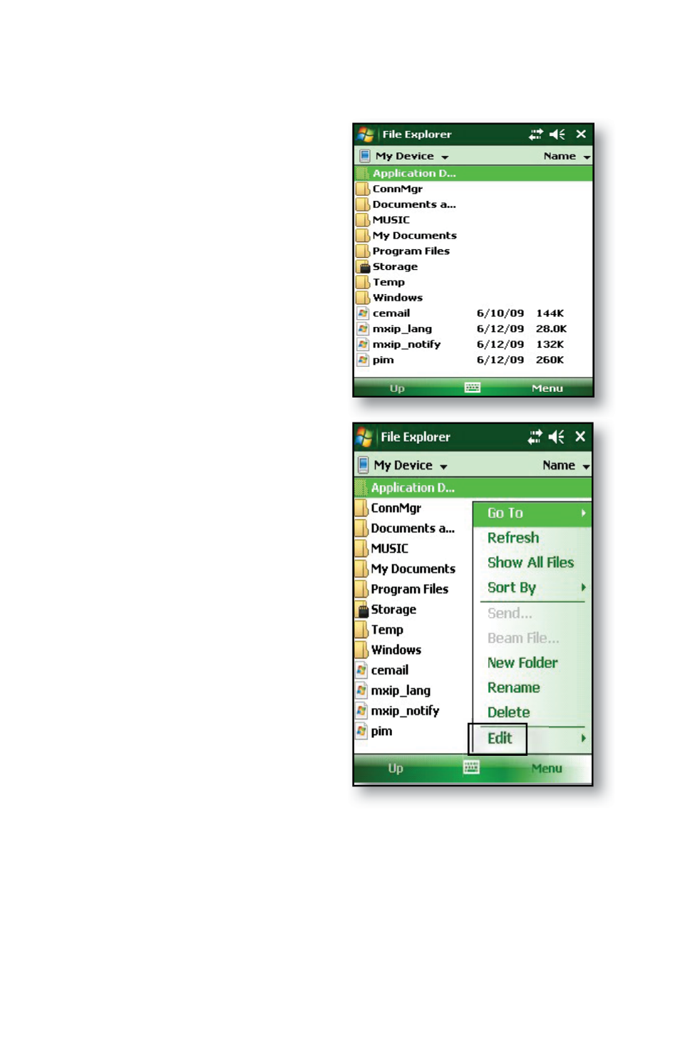Open My Documents folder in lower window
The height and width of the screenshot is (1050, 680).
click(x=413, y=568)
